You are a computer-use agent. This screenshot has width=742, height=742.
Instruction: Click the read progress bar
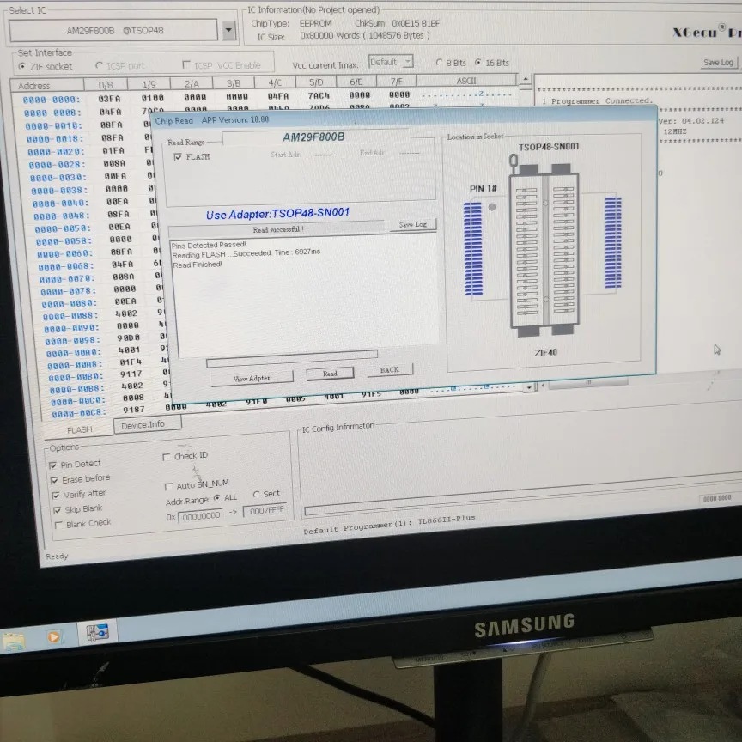(292, 358)
